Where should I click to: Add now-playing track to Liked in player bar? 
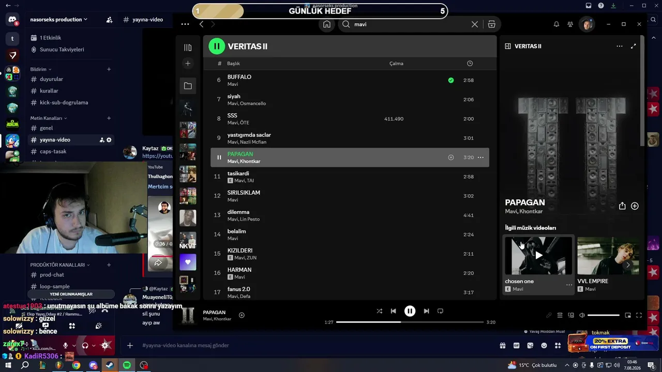[x=242, y=315]
